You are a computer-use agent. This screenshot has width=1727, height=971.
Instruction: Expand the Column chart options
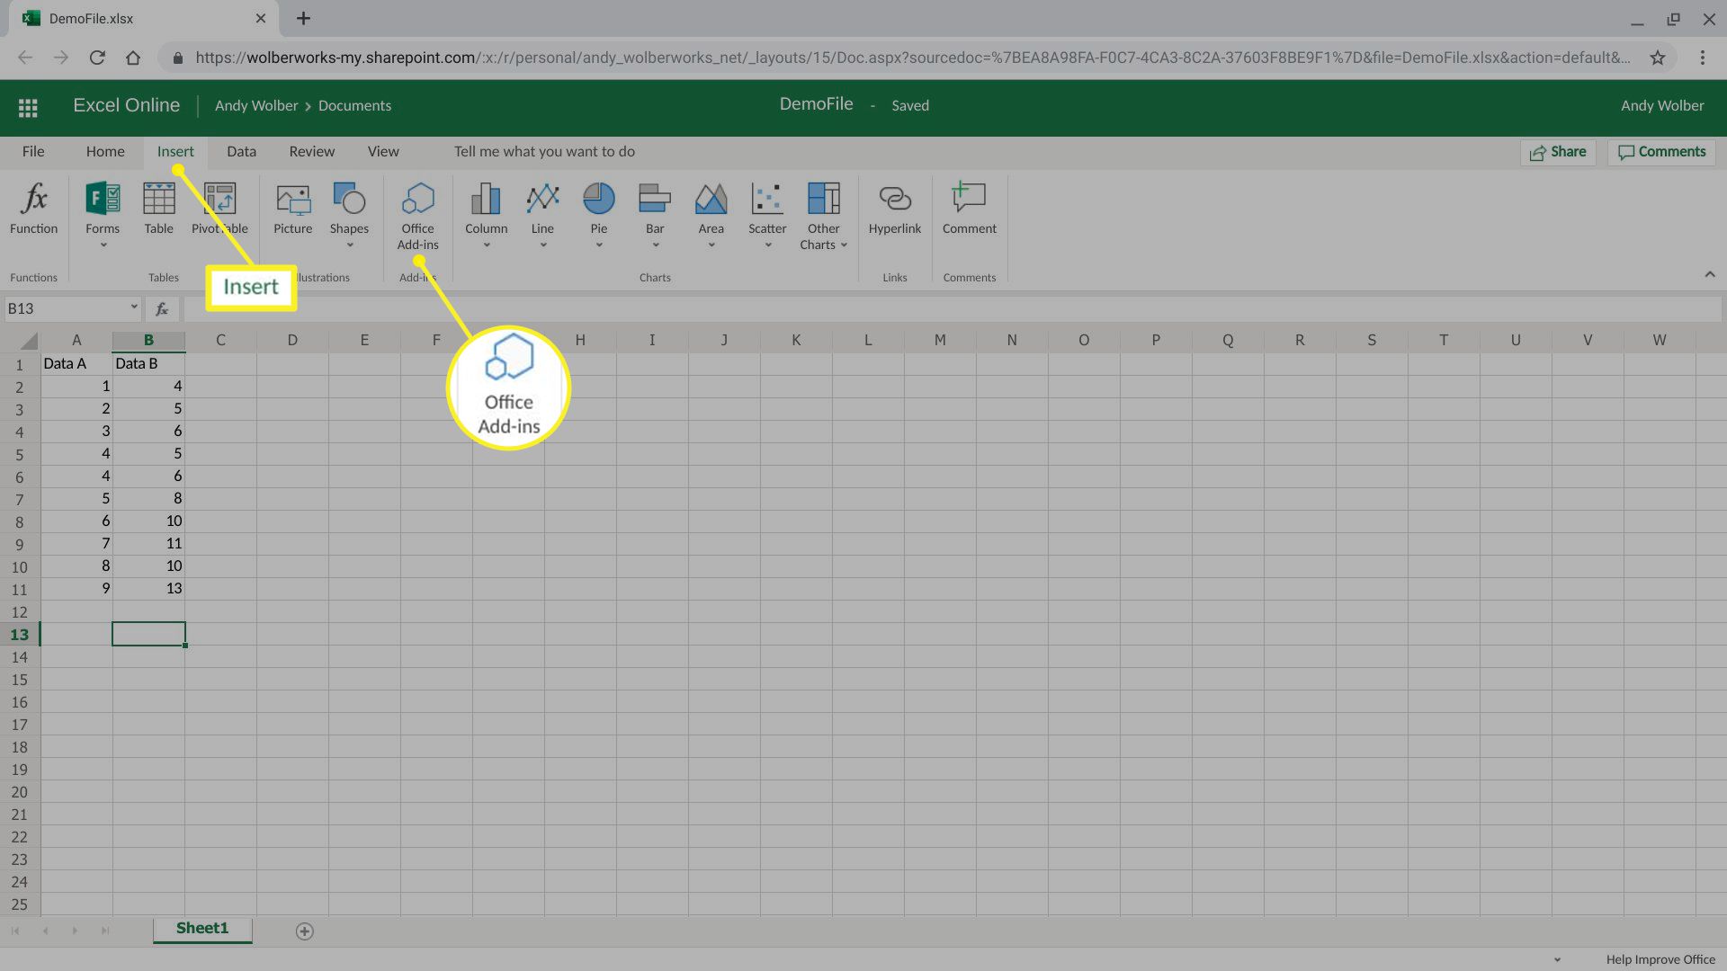pos(487,245)
